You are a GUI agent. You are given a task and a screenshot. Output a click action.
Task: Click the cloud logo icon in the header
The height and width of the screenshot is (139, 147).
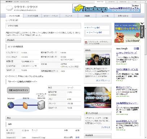[x=9, y=8]
